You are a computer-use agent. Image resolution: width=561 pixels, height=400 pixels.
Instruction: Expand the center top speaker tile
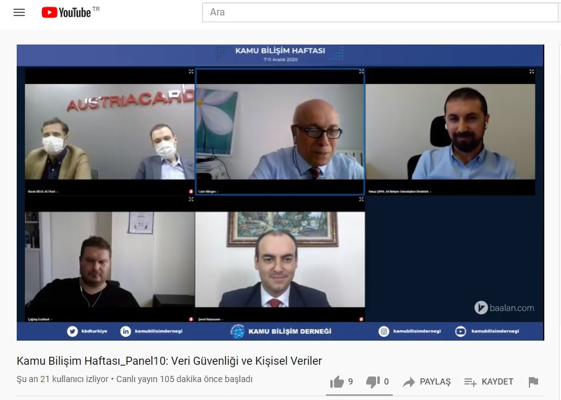point(361,72)
